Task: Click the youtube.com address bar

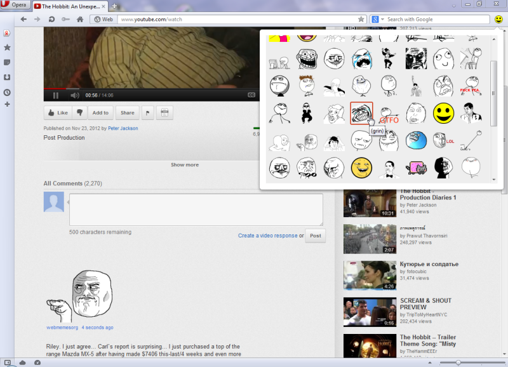Action: pyautogui.click(x=238, y=20)
